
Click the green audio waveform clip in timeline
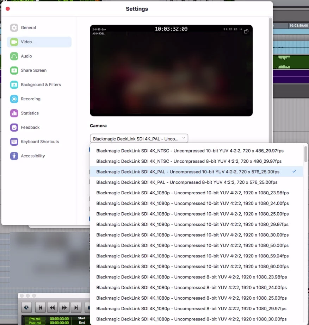pyautogui.click(x=291, y=62)
